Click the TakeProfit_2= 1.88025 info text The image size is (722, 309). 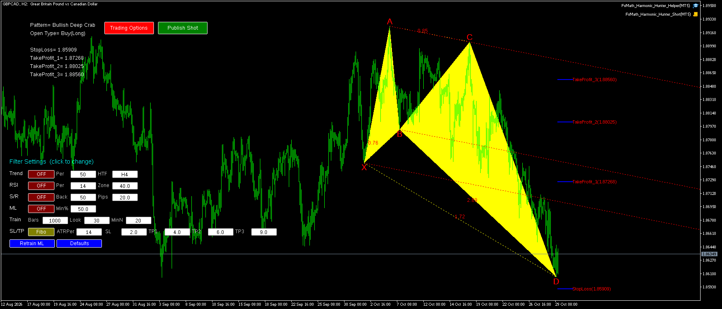click(57, 66)
